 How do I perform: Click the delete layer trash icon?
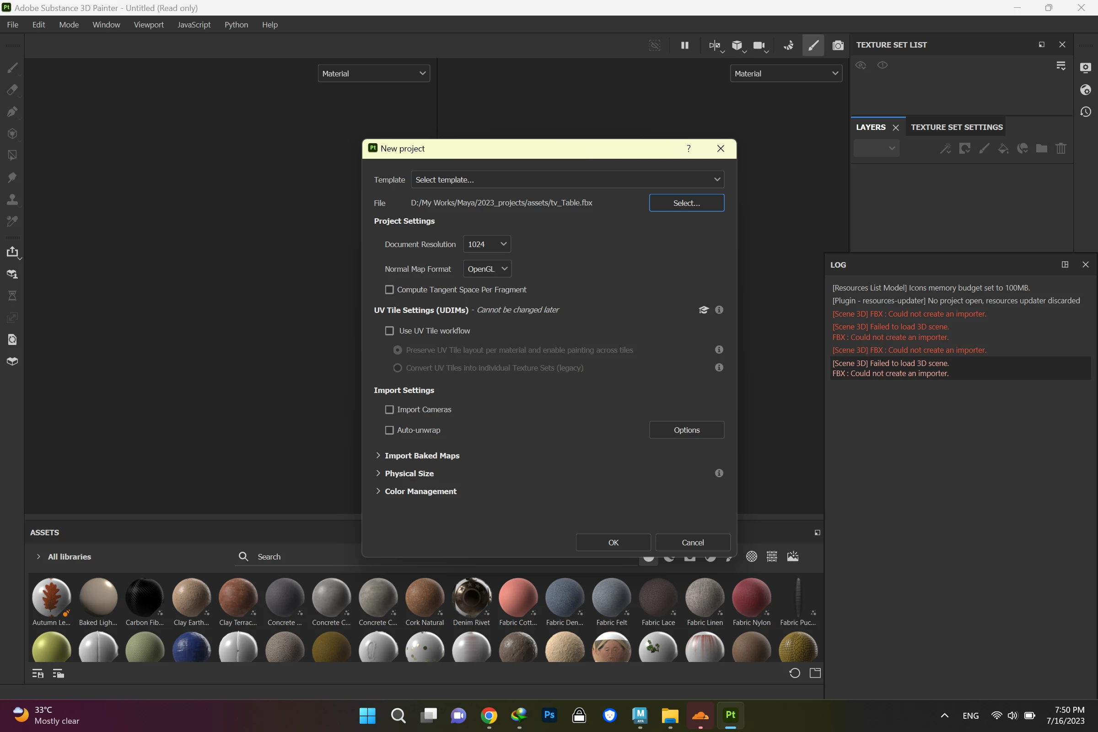pyautogui.click(x=1060, y=148)
